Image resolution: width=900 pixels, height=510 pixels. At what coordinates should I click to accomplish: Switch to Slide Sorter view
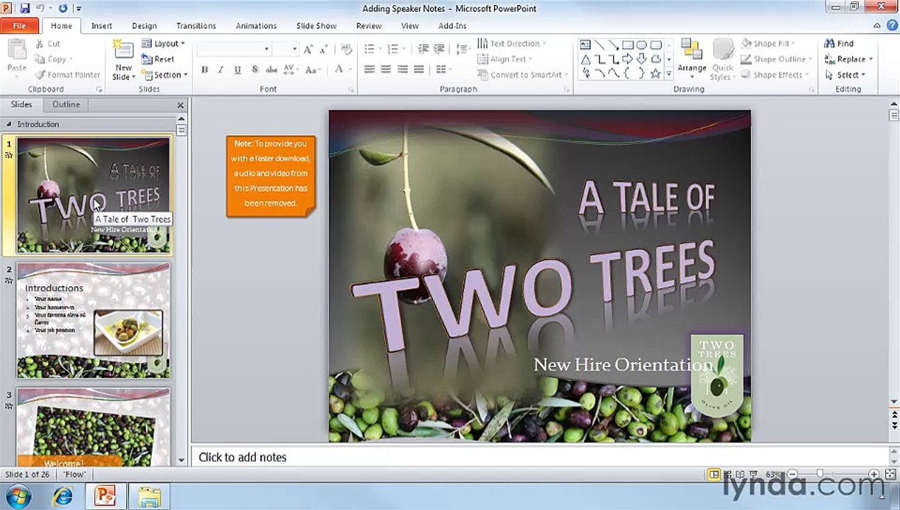[x=728, y=475]
